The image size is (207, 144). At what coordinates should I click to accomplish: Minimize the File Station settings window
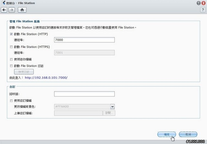199,3
